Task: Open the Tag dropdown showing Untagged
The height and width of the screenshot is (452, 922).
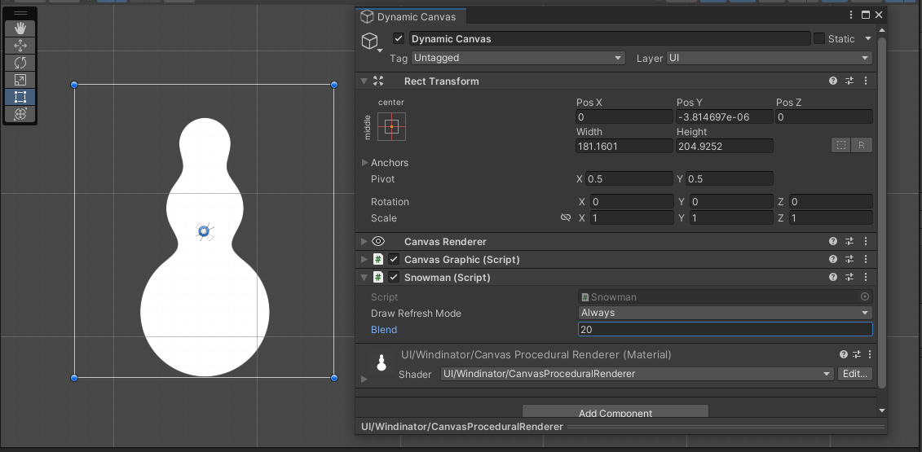Action: [x=518, y=58]
